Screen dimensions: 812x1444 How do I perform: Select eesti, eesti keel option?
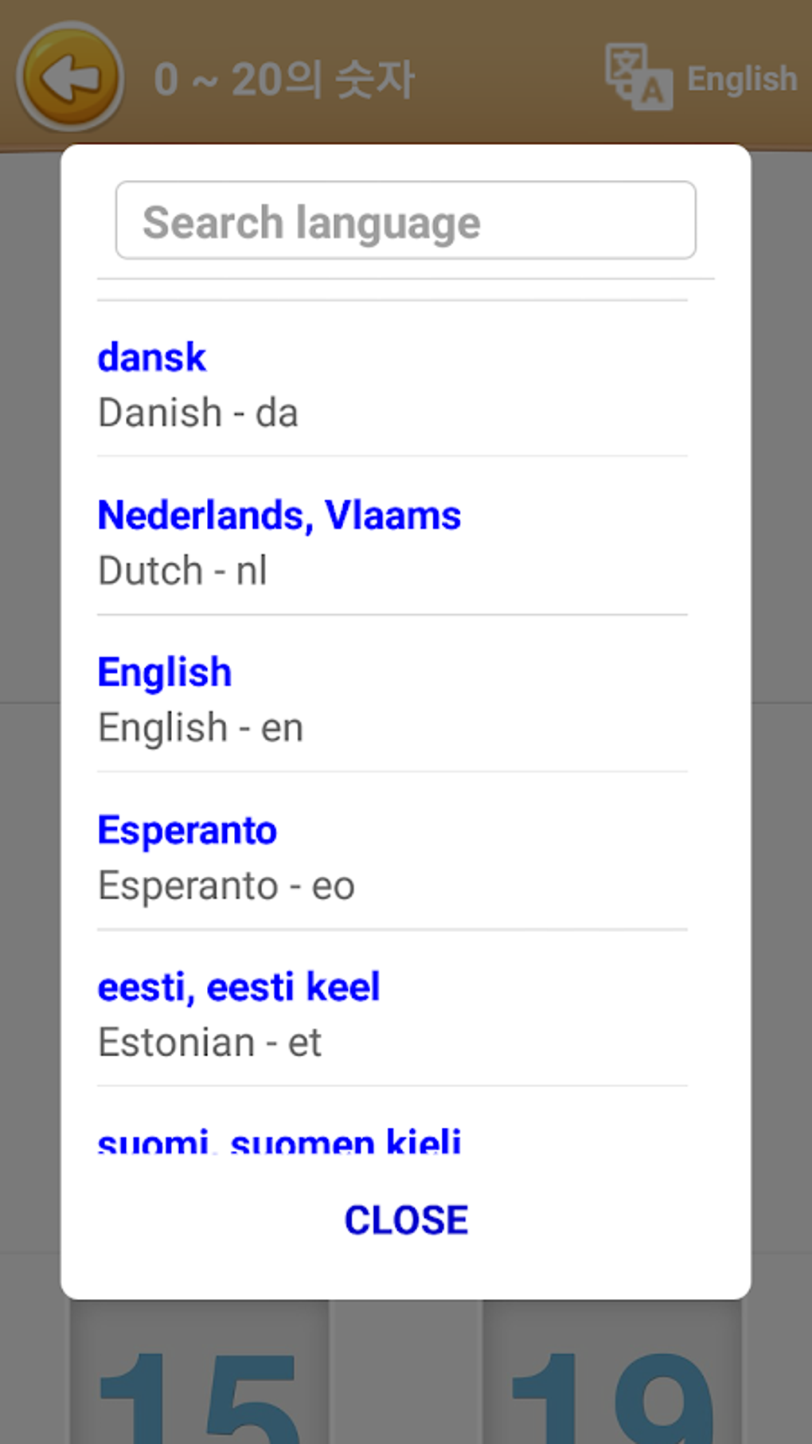pos(238,988)
